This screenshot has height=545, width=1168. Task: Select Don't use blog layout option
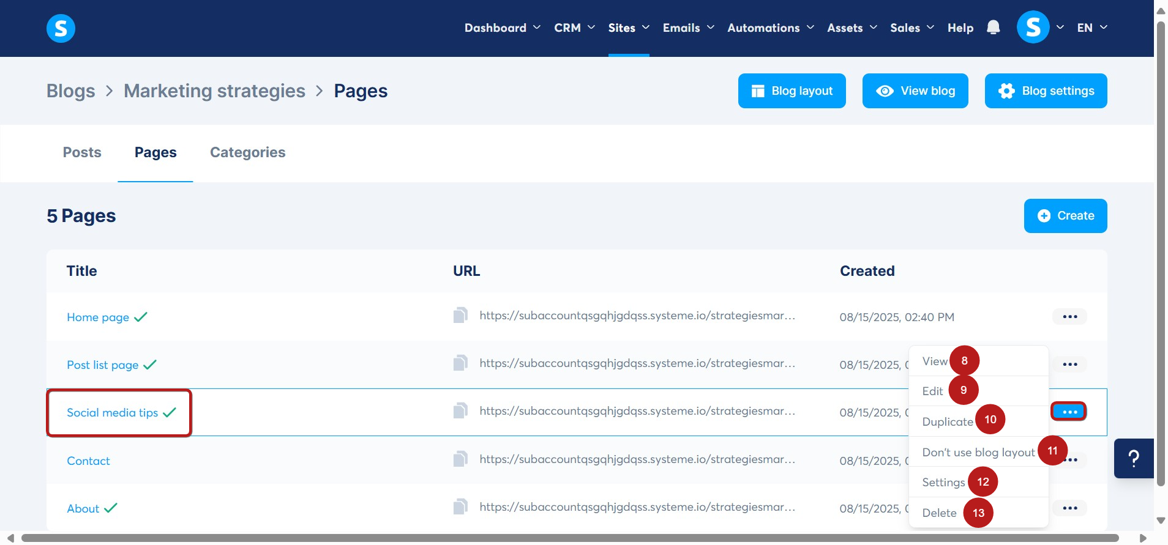click(979, 452)
